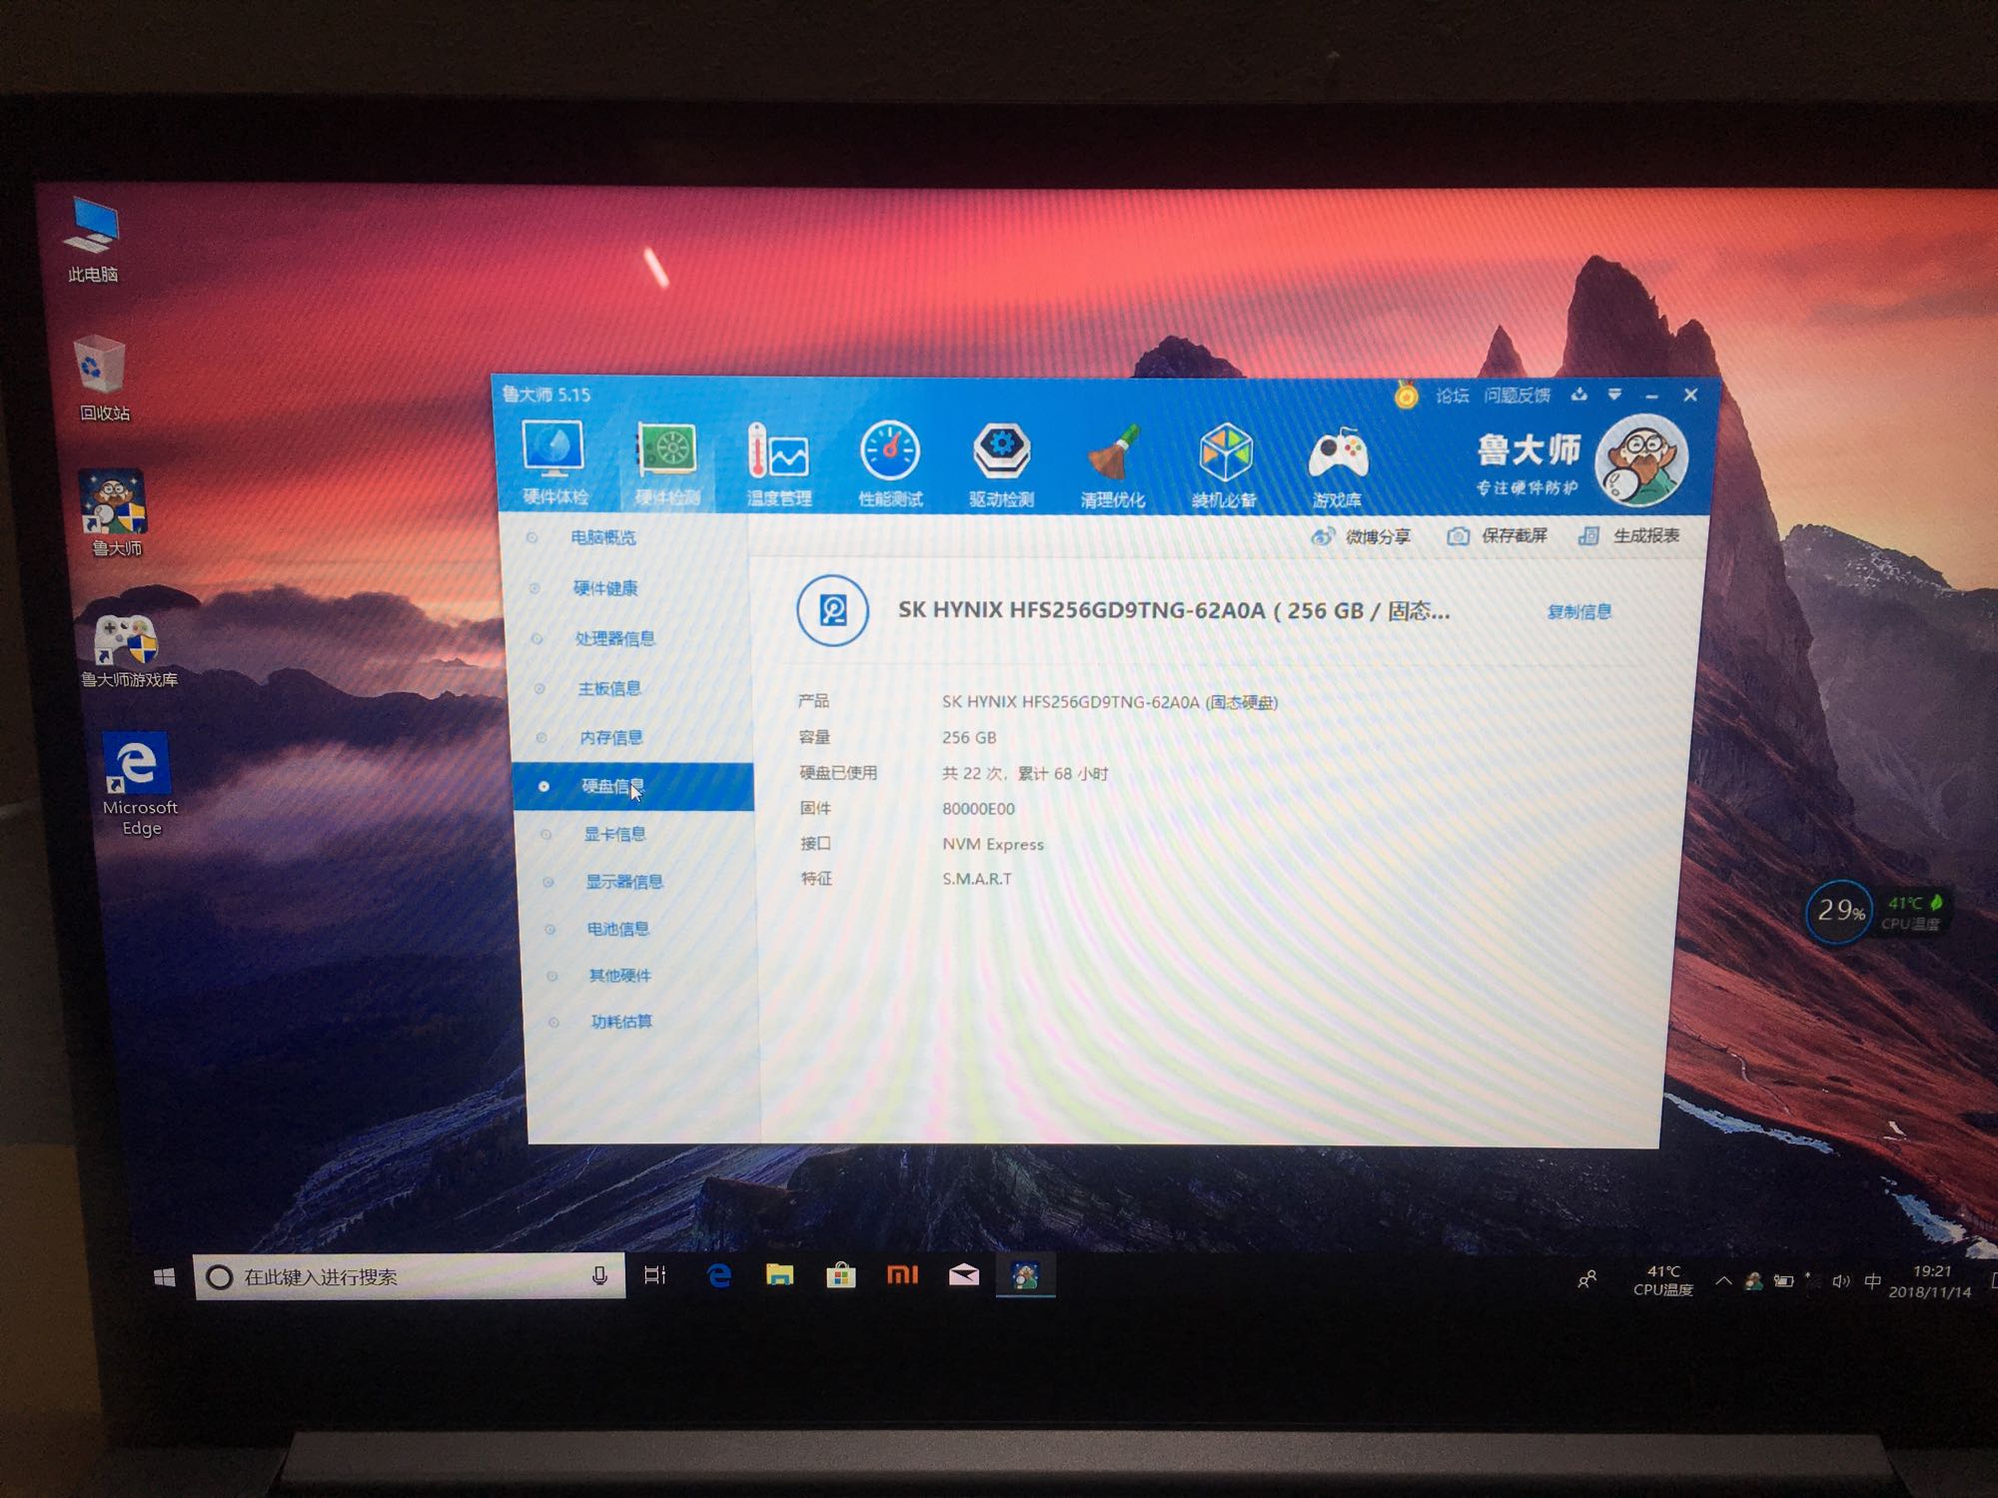Share via 微博分享
The width and height of the screenshot is (1998, 1498).
pos(1361,536)
